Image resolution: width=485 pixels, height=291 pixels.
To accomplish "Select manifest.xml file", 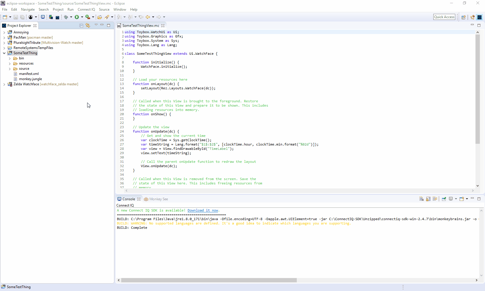I will tap(29, 74).
